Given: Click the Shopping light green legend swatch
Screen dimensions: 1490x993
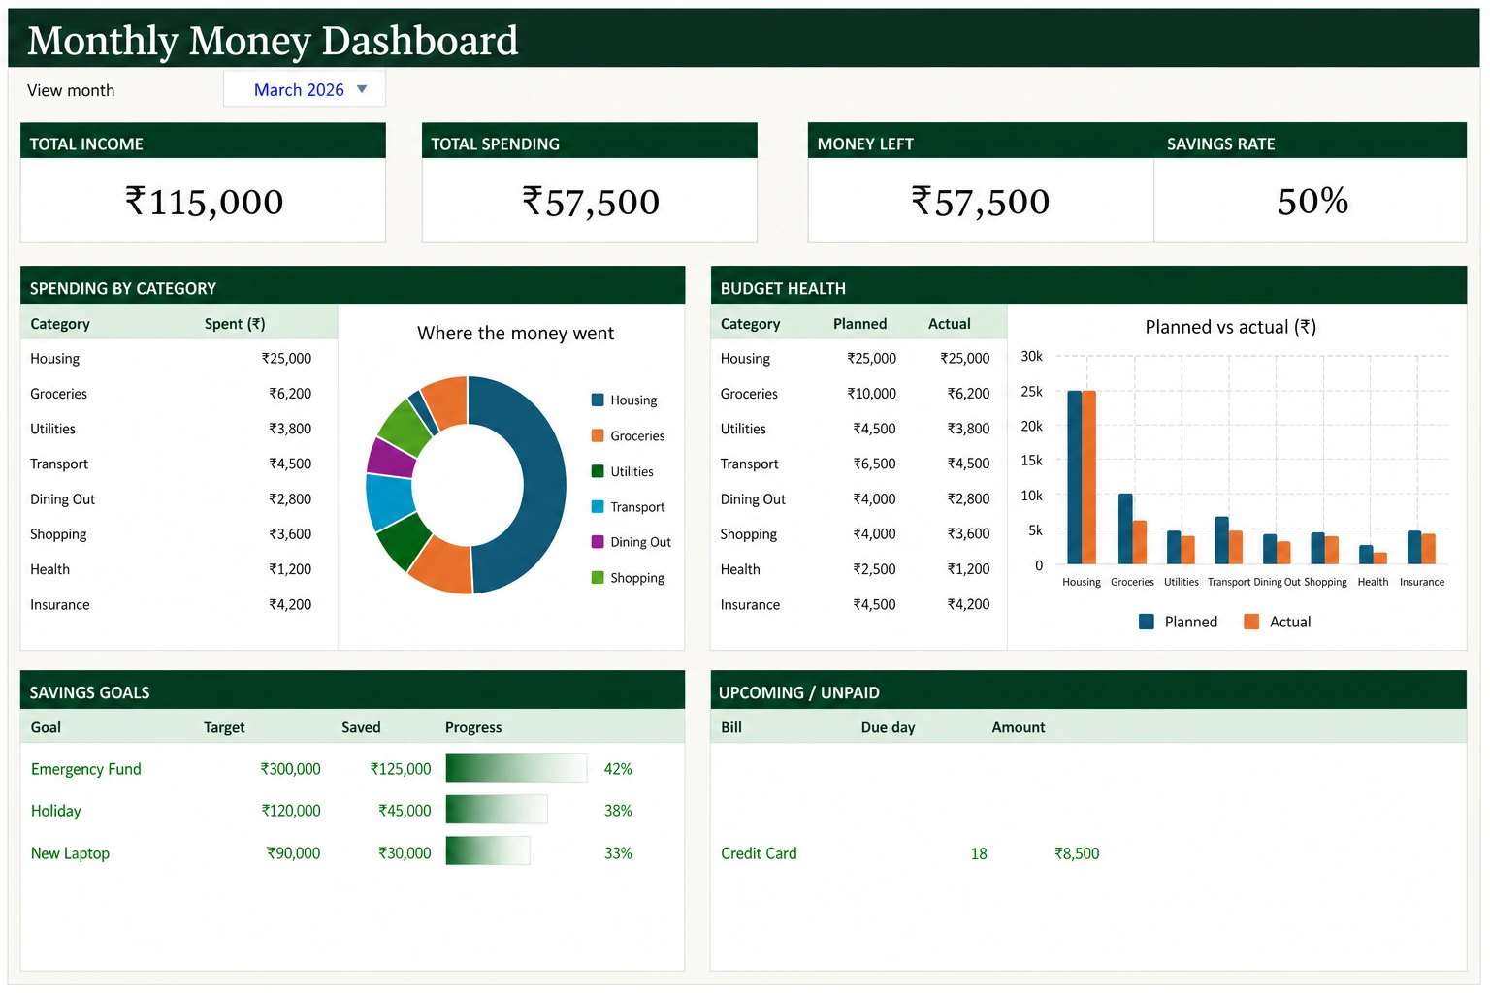Looking at the screenshot, I should [x=598, y=577].
